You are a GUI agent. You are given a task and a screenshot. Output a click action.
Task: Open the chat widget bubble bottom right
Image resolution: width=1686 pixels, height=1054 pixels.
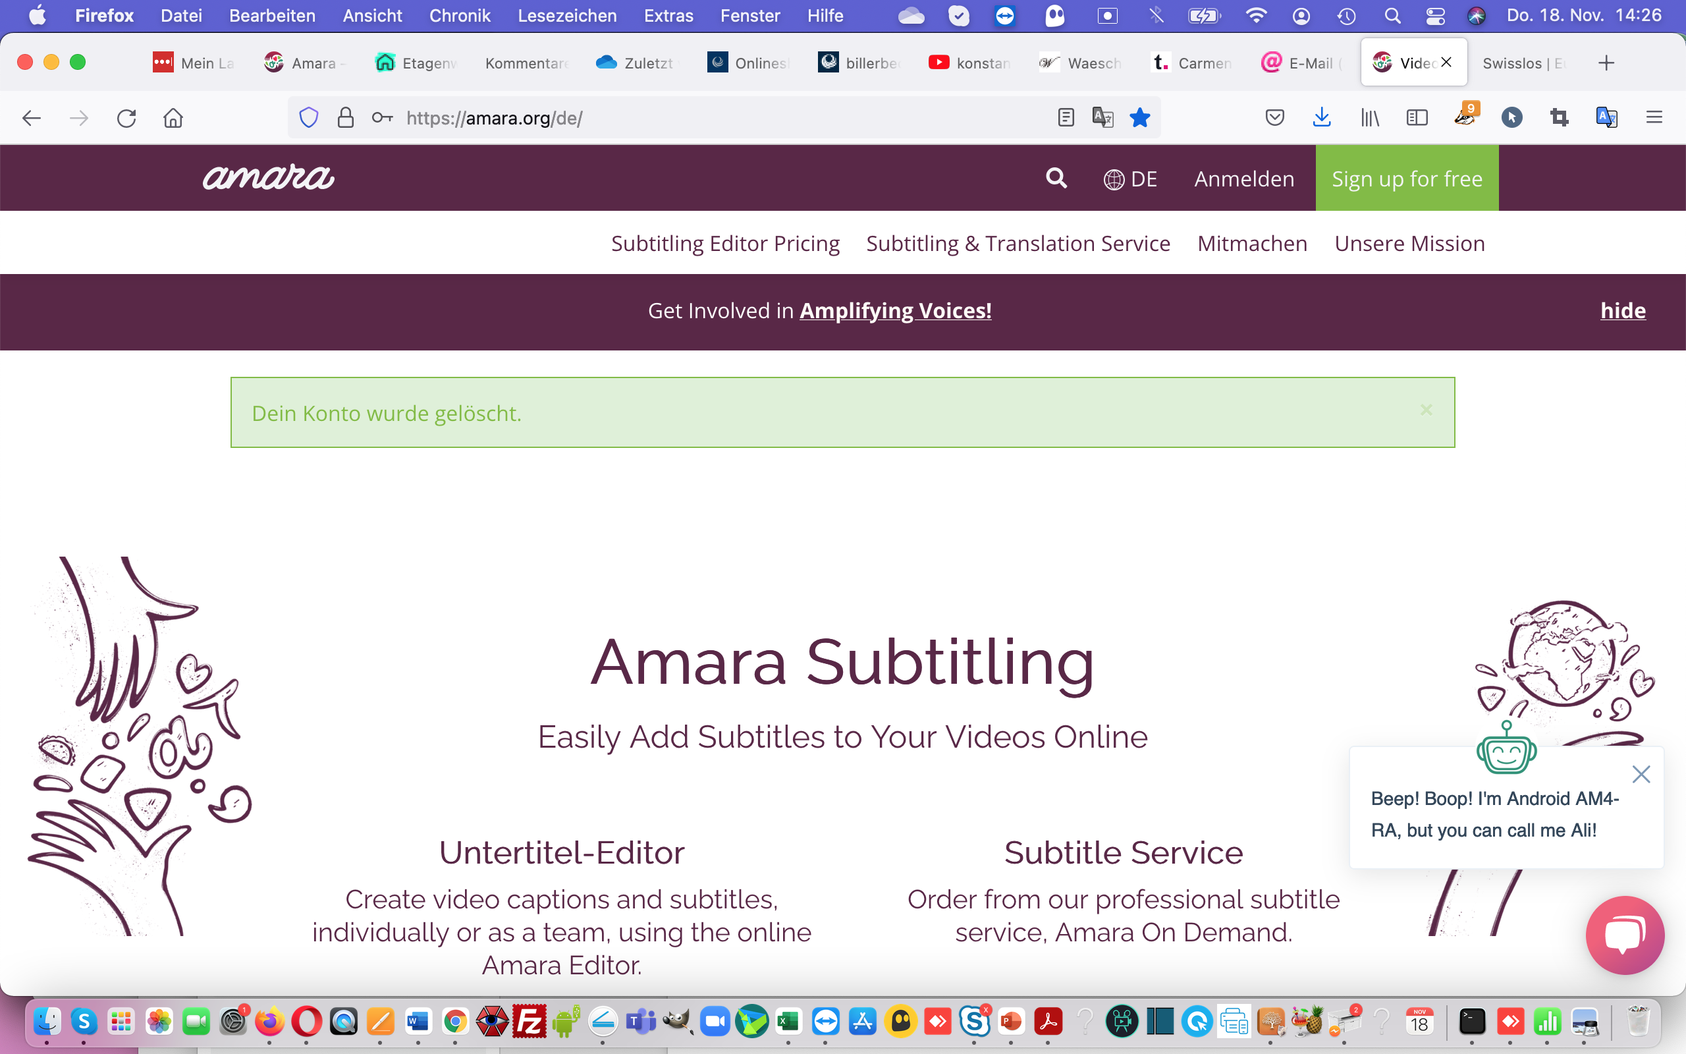pos(1626,935)
